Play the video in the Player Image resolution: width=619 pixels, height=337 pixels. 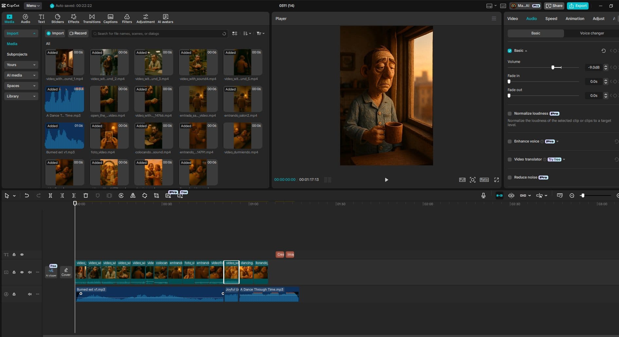tap(386, 180)
